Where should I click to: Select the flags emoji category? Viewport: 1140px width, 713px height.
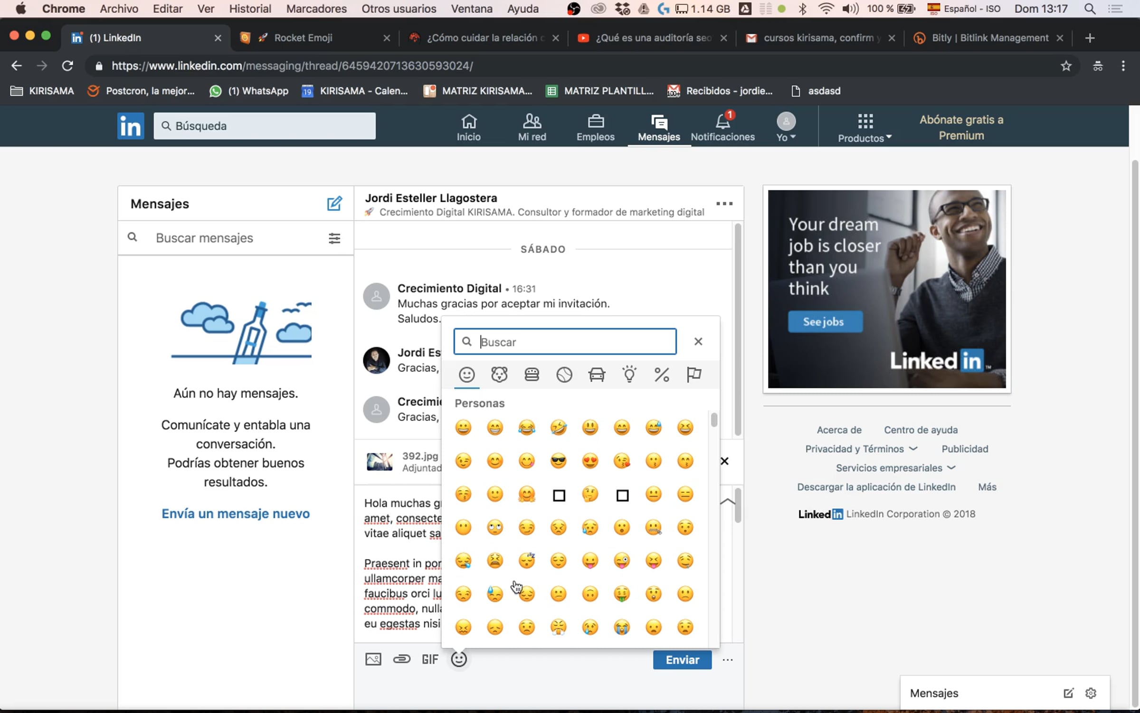tap(694, 375)
